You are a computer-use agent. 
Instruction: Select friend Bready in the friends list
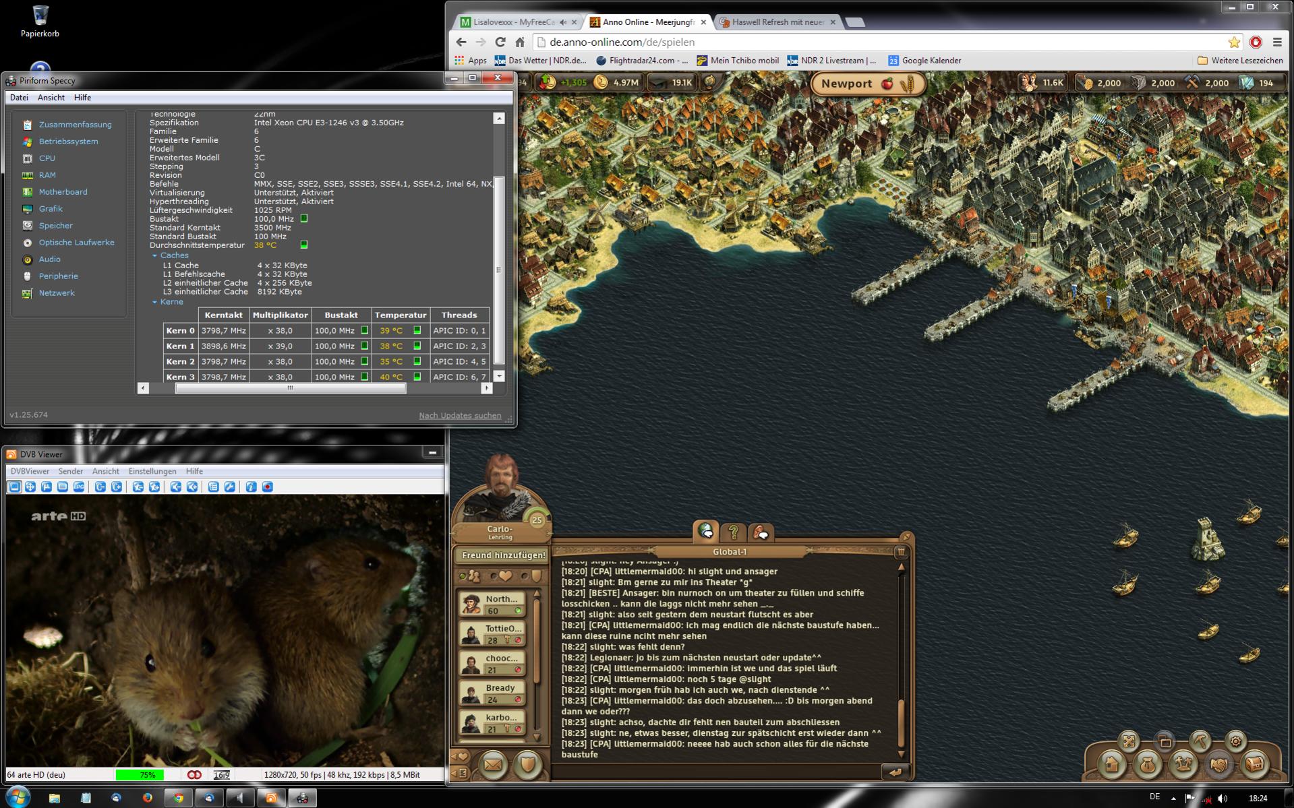coord(493,693)
